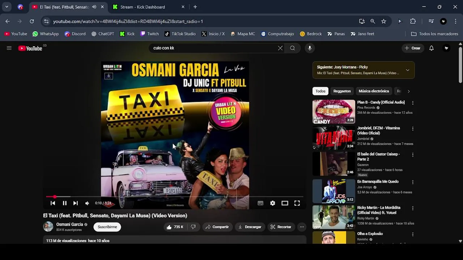Open options for En Barranquilla Me Quedo
The height and width of the screenshot is (260, 463).
tap(413, 182)
